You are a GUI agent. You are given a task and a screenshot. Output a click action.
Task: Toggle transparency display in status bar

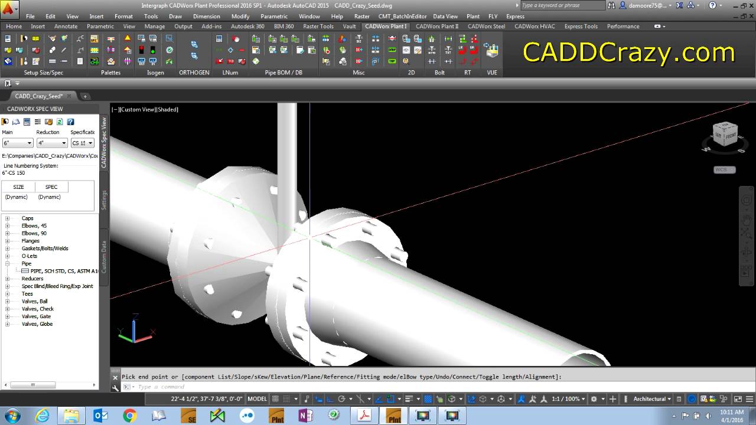(x=427, y=399)
